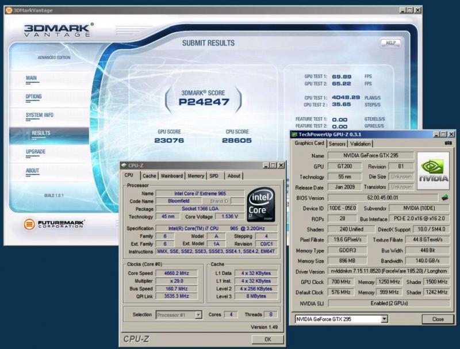460x349 pixels.
Task: Click the Threads field in CPU-Z
Action: (x=270, y=315)
